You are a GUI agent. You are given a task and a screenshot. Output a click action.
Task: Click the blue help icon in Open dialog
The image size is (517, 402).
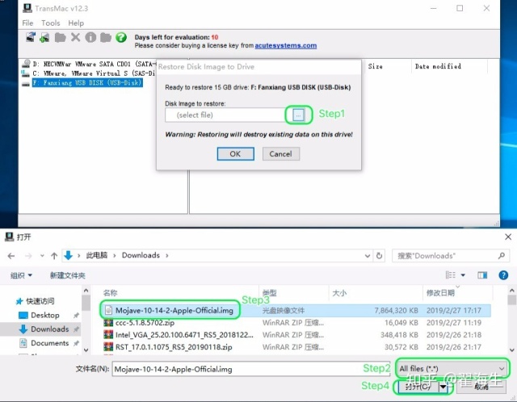click(503, 275)
